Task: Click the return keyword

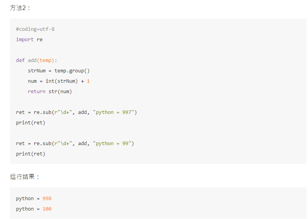Action: [x=37, y=92]
